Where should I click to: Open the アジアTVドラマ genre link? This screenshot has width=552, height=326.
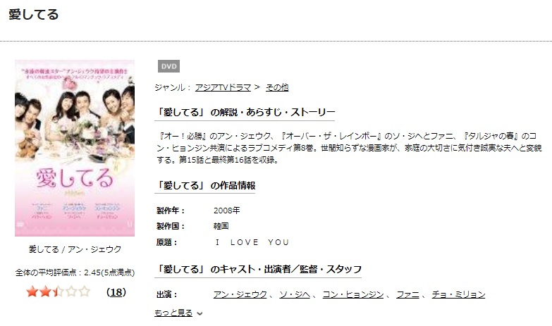(223, 87)
